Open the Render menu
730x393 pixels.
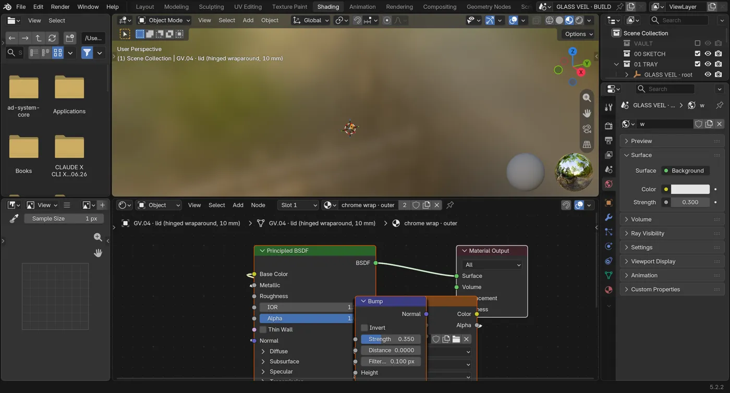point(60,7)
